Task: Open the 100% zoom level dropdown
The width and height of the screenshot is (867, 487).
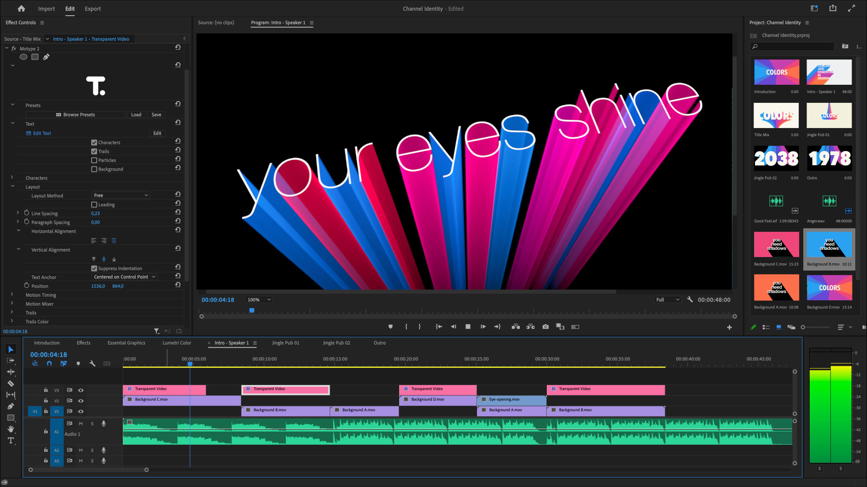Action: (259, 300)
